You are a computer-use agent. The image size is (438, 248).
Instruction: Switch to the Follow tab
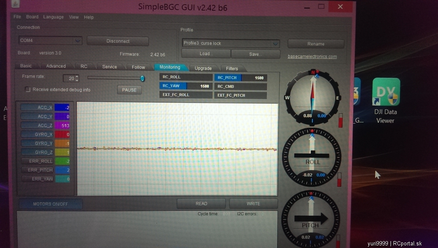point(138,67)
